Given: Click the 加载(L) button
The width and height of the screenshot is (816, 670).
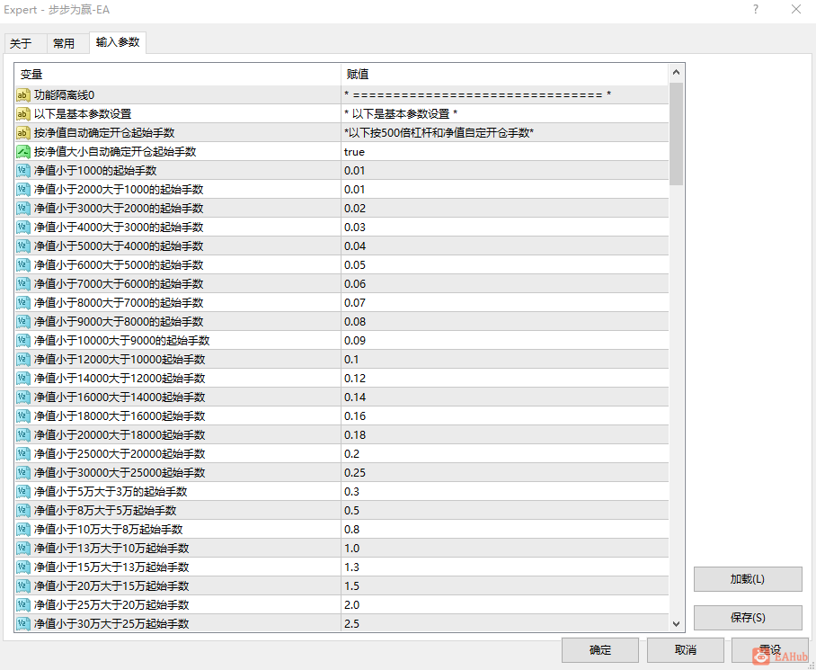Looking at the screenshot, I should (748, 579).
